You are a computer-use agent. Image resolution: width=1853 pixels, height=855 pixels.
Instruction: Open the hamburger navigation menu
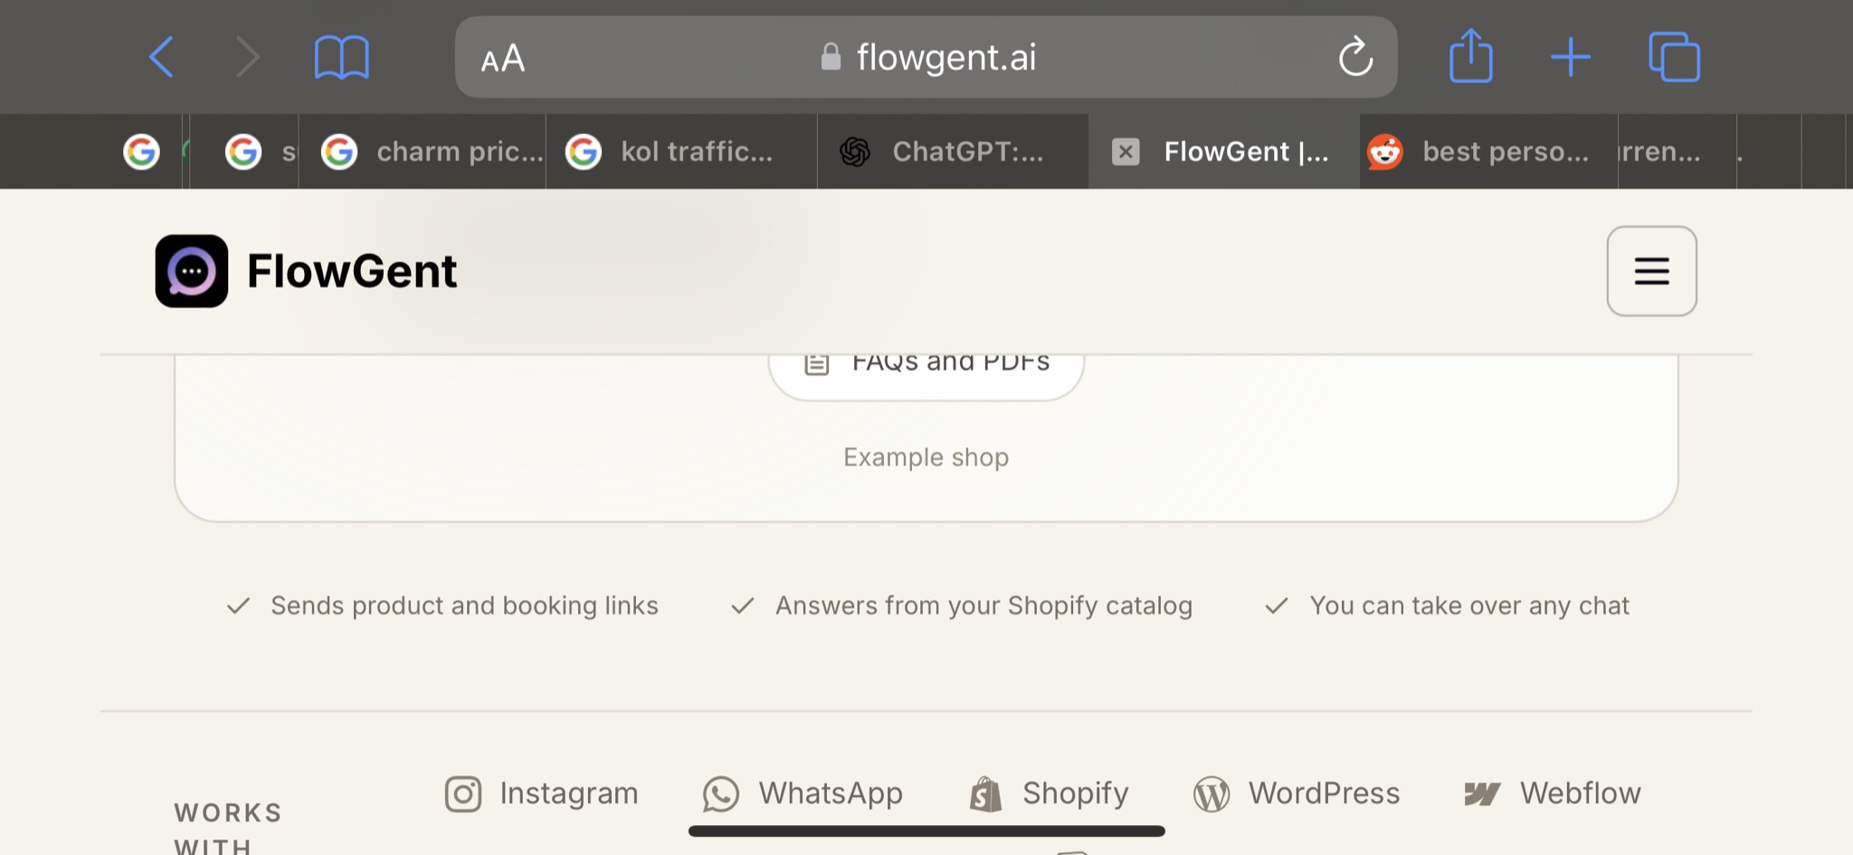[x=1651, y=271]
